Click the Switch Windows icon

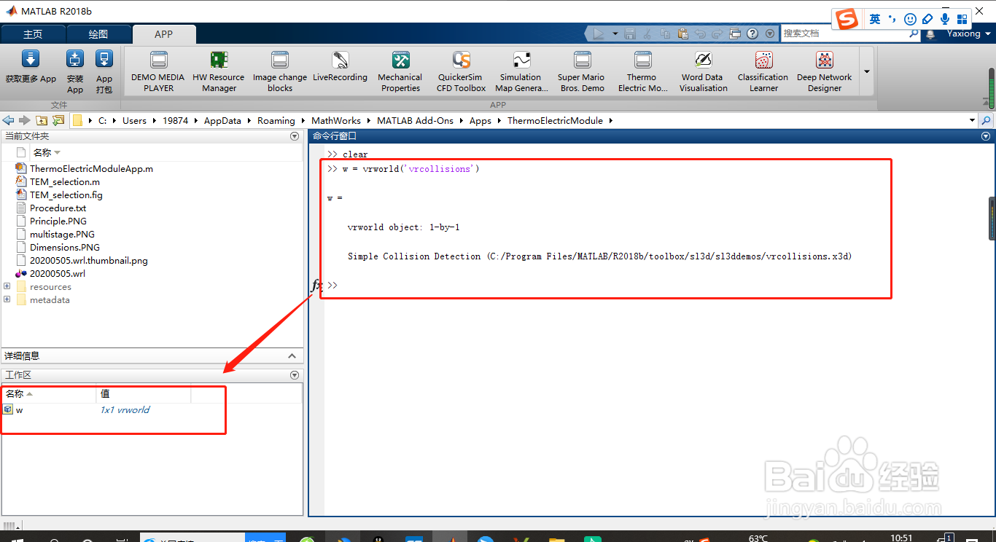(x=735, y=34)
